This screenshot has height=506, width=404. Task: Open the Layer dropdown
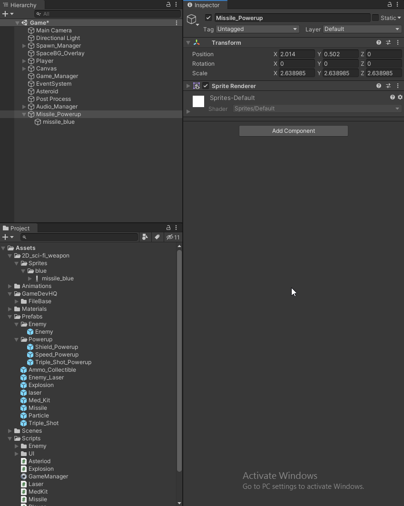click(x=362, y=29)
